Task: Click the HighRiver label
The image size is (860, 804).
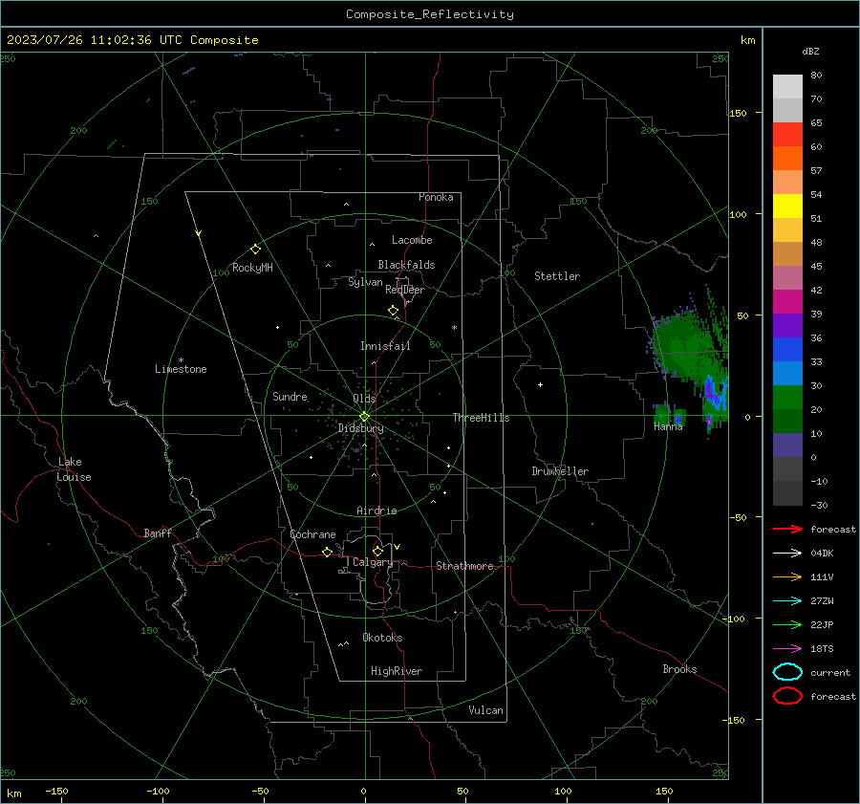Action: point(397,671)
